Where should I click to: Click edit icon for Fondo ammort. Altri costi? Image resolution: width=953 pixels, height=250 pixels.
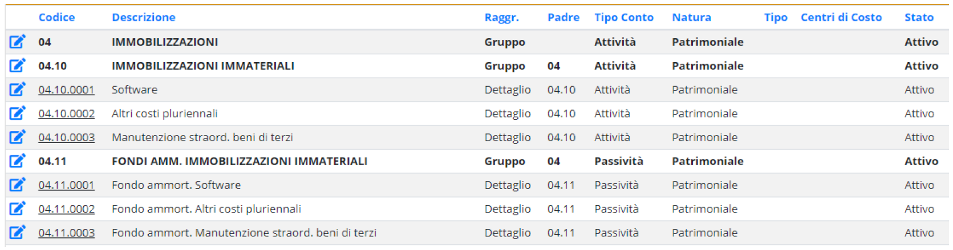point(17,209)
